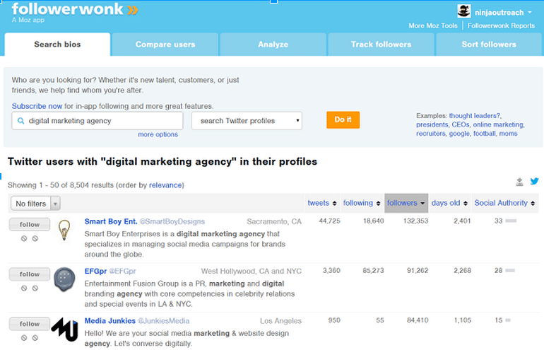Image resolution: width=544 pixels, height=350 pixels.
Task: Sort results by following column
Action: pyautogui.click(x=362, y=203)
